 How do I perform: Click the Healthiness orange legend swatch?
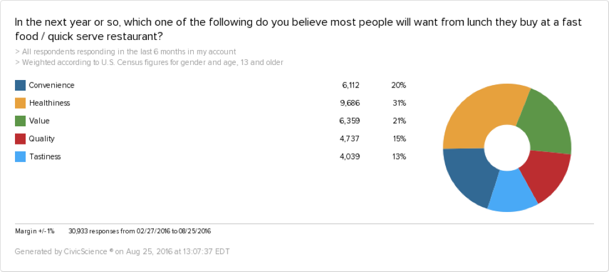point(20,103)
